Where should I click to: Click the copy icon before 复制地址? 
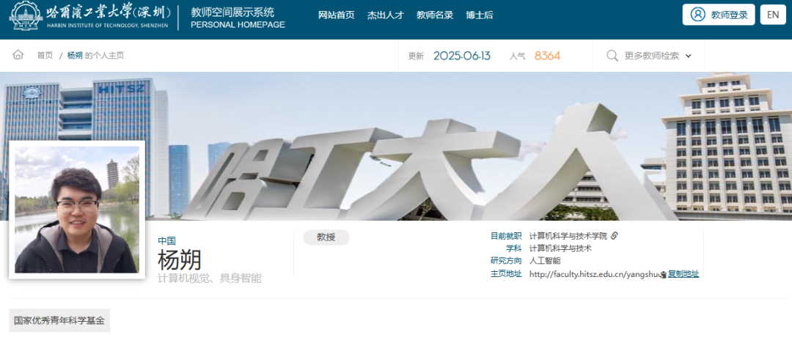[664, 274]
